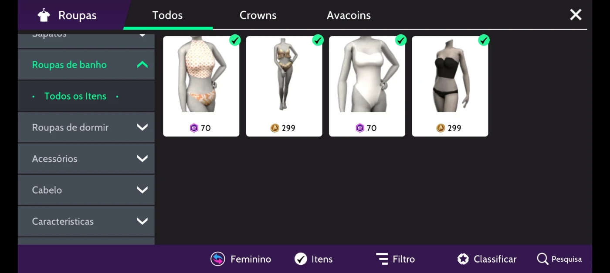
Task: Expand the Roupas de dormir category
Action: [86, 127]
